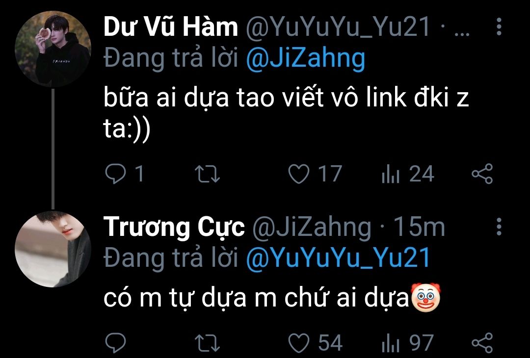Open the Dư Vũ Hàm display name
Screen dimensions: 530x358
pos(171,26)
